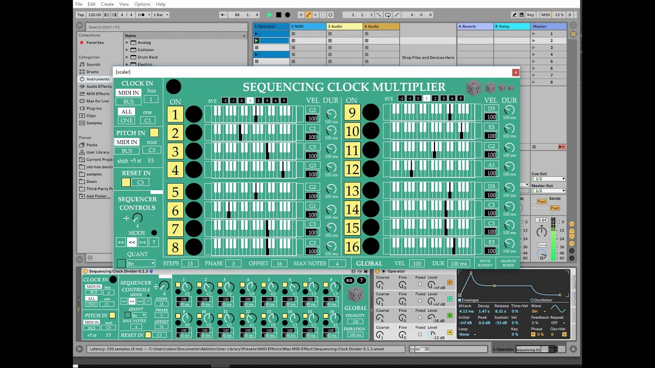
Task: Select octave 2 in left 8VE selector
Action: [258, 101]
